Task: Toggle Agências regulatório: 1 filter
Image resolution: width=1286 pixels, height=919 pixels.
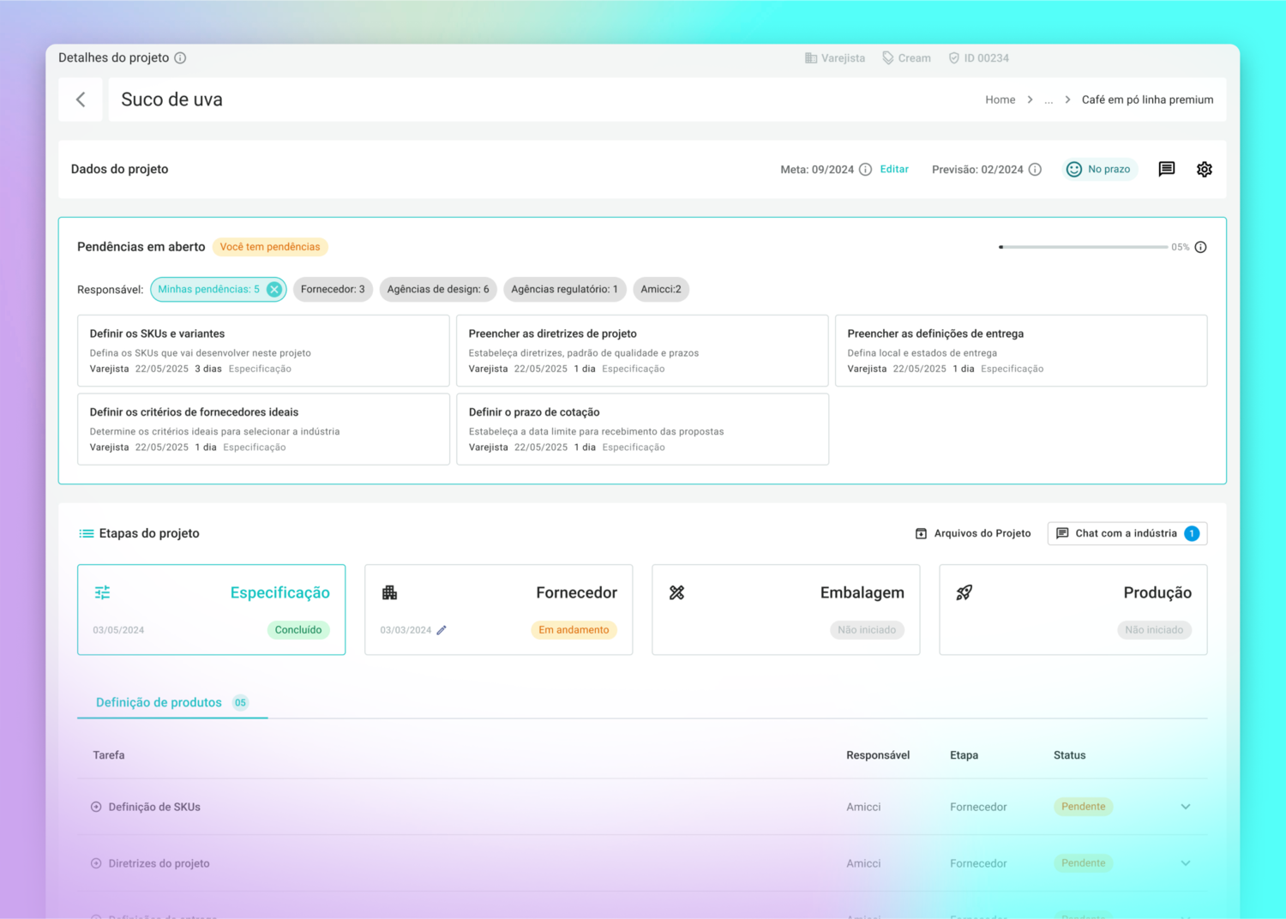Action: [x=564, y=290]
